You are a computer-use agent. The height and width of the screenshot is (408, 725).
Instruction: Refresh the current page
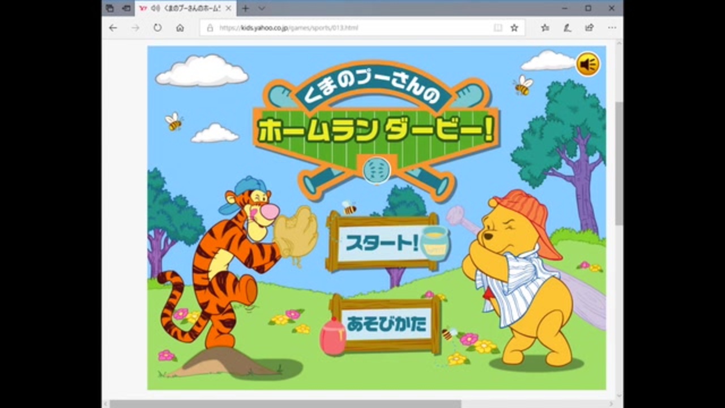157,27
